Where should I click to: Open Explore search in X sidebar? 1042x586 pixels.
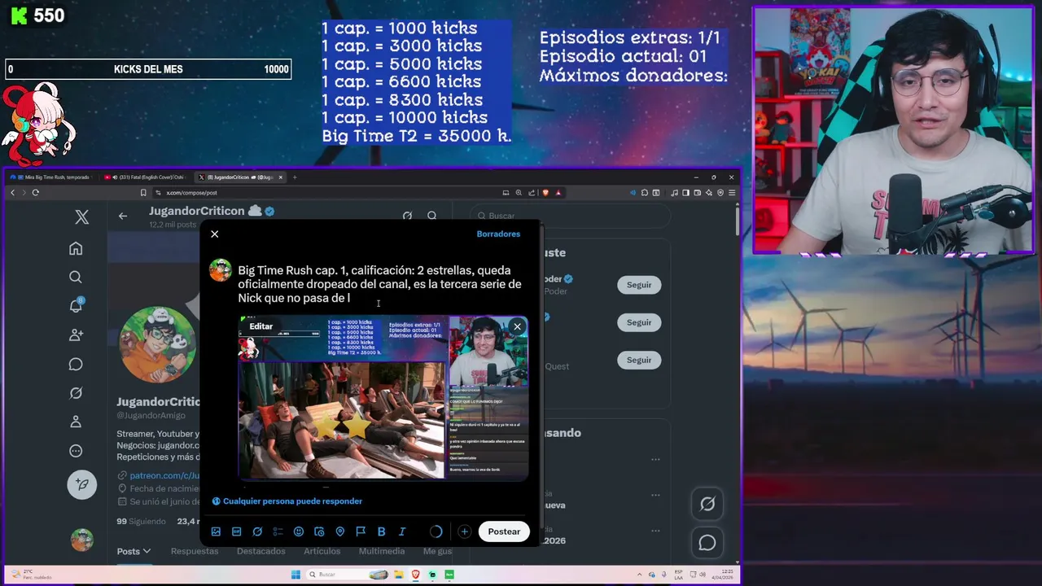(76, 277)
